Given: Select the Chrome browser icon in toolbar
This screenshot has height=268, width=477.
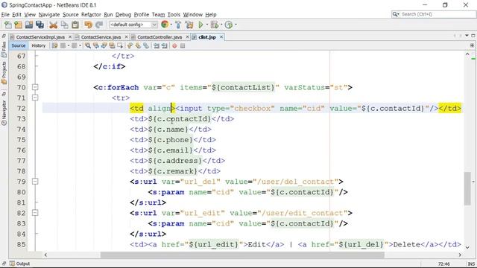Looking at the screenshot, I should 165,25.
